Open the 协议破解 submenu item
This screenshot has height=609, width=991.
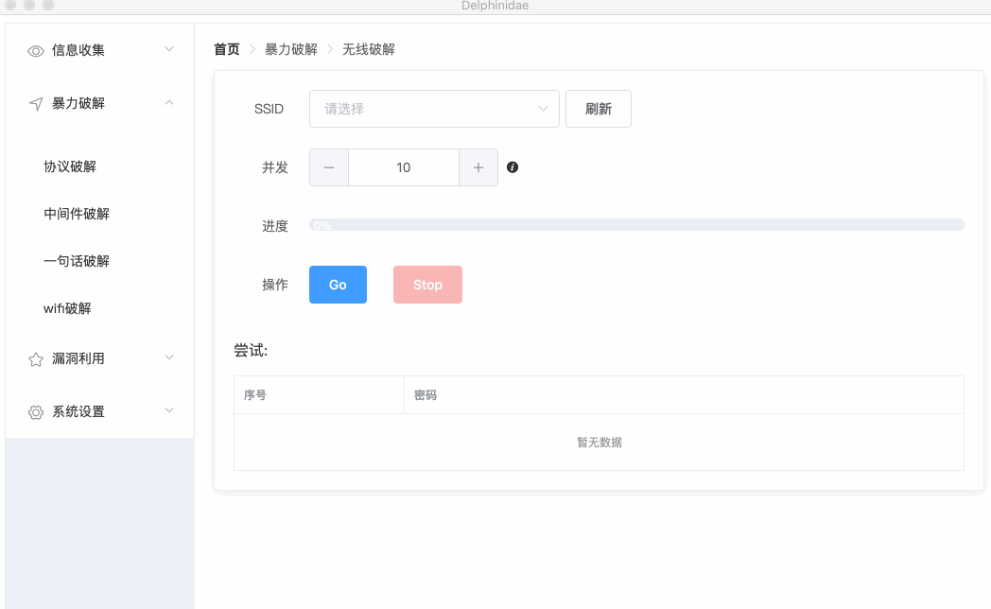[70, 166]
